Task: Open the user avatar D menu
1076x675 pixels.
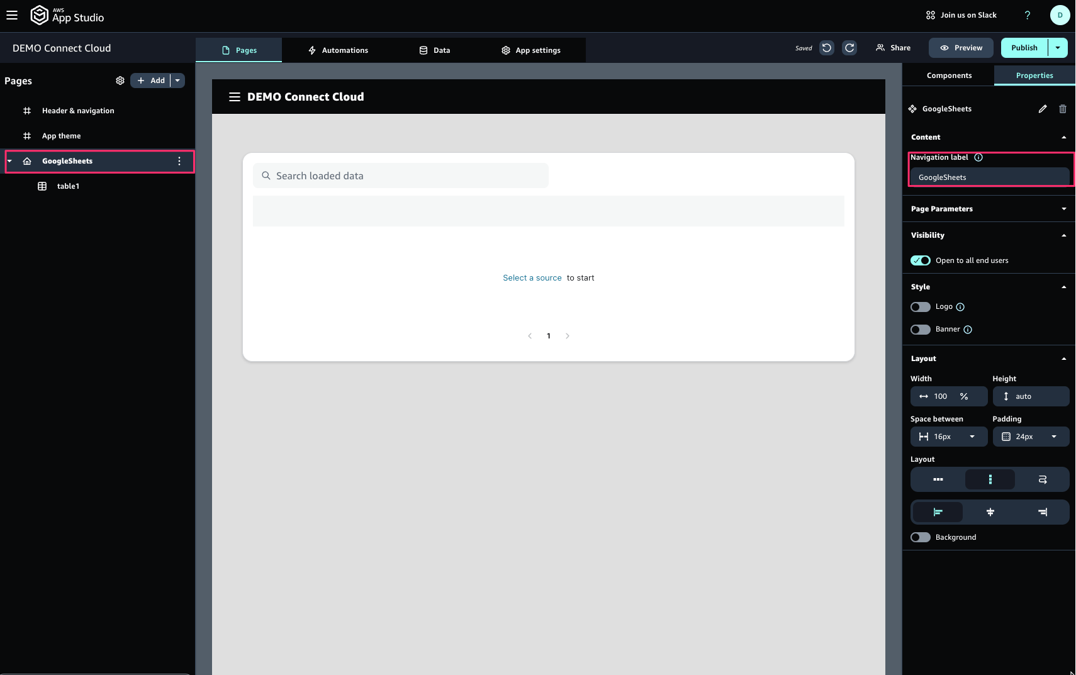Action: [1060, 15]
